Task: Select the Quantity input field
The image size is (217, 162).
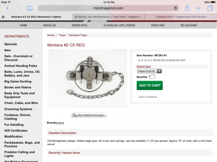Action: tap(152, 77)
